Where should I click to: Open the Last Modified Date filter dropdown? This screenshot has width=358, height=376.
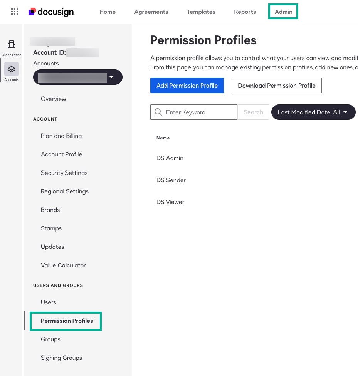(x=313, y=112)
